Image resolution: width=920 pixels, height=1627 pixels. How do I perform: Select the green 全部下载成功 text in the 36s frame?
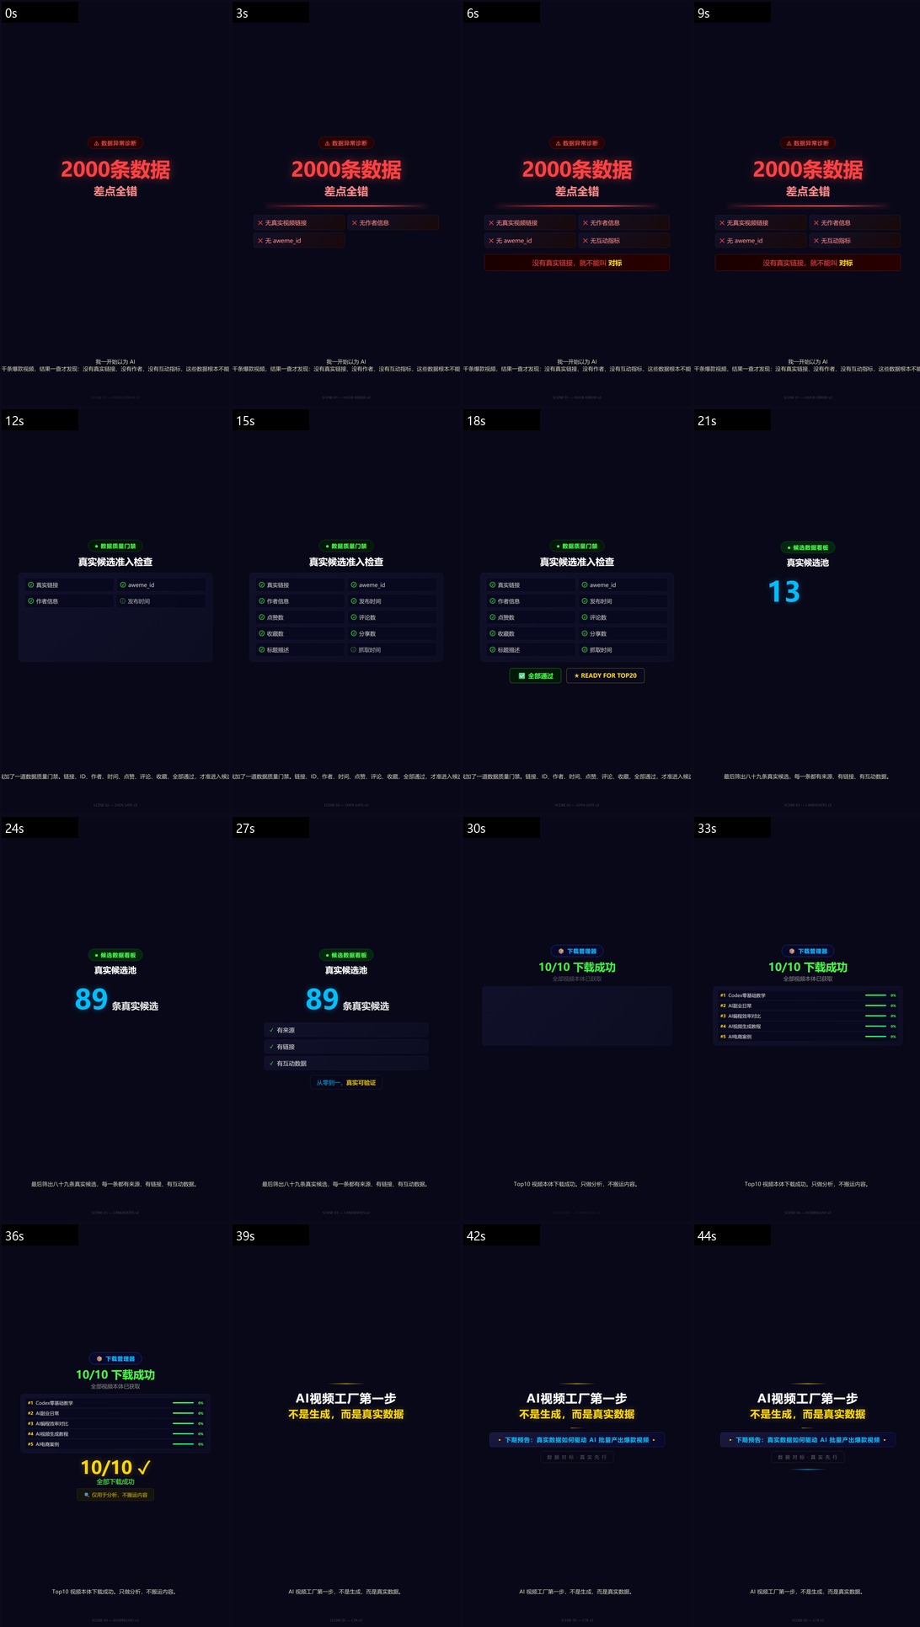(115, 1481)
